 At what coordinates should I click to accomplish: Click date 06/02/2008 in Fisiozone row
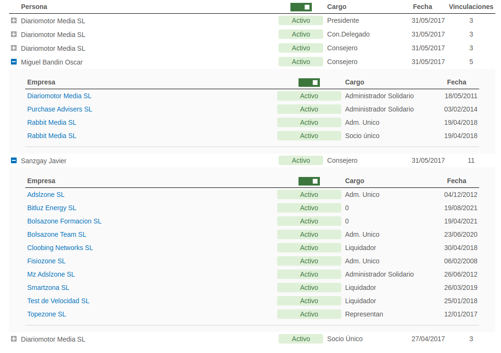click(x=461, y=261)
